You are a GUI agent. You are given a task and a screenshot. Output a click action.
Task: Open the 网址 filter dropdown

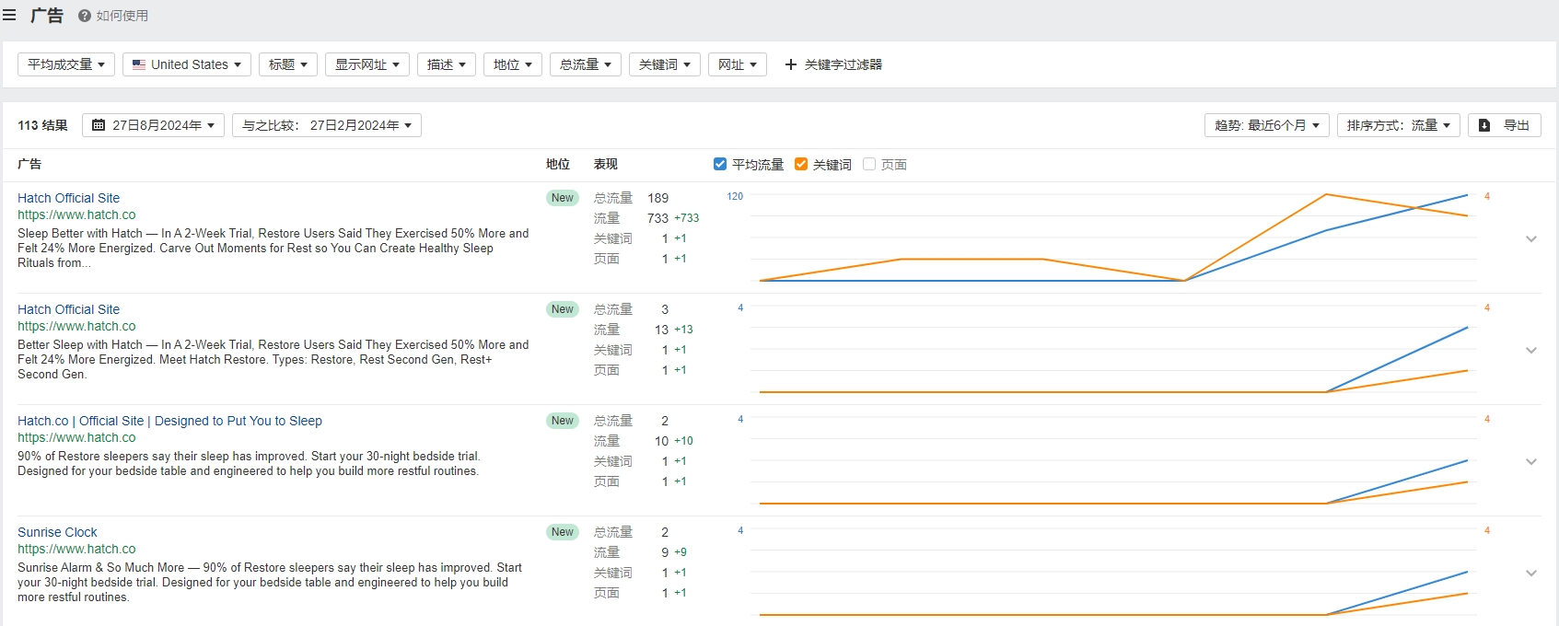point(738,64)
